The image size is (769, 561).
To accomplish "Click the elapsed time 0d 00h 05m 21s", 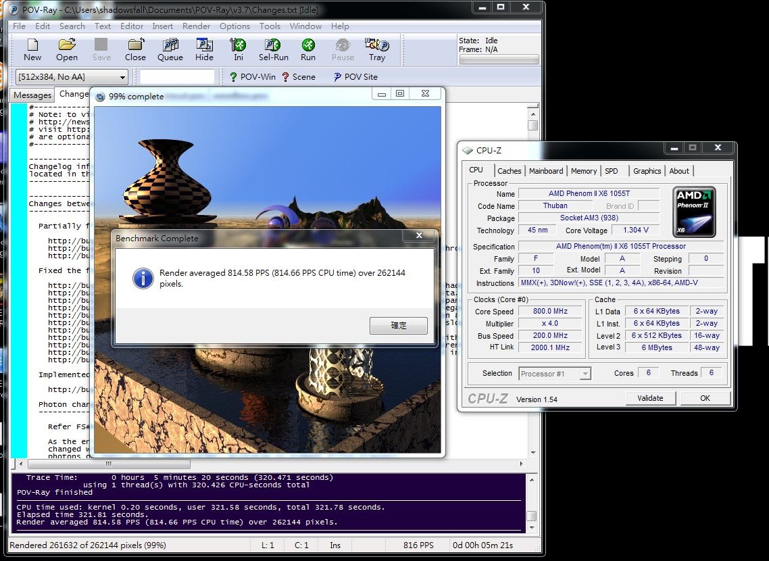I will click(482, 545).
